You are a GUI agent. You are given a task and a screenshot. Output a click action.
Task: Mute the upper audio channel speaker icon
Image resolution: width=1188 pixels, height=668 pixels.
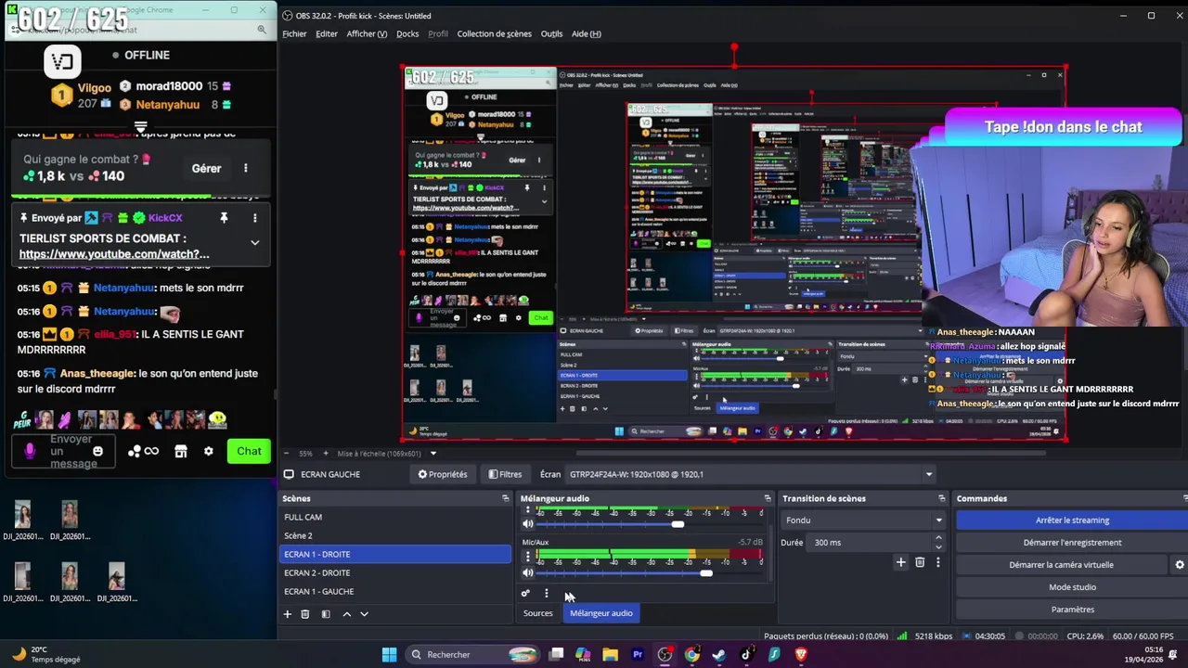pos(528,524)
